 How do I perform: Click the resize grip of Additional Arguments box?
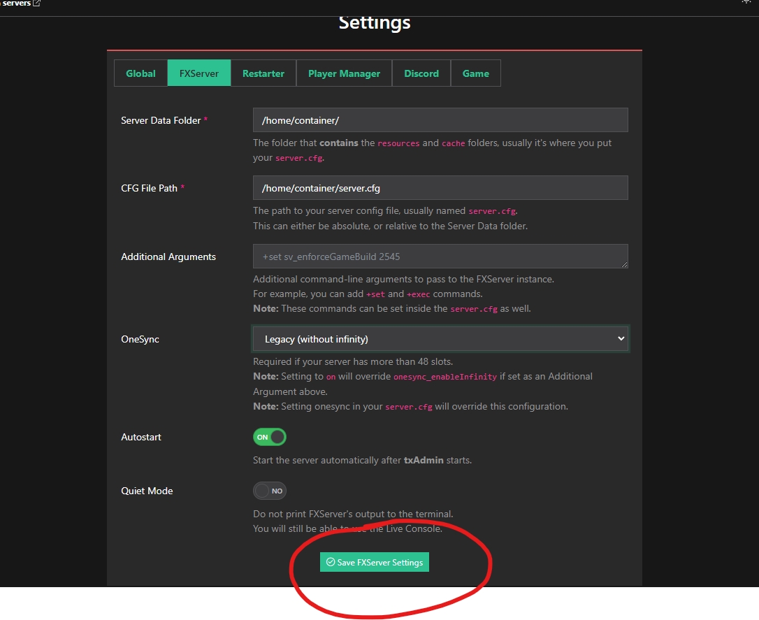pyautogui.click(x=624, y=264)
